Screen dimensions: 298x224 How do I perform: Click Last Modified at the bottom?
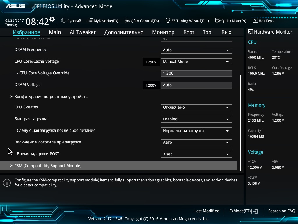(207, 211)
